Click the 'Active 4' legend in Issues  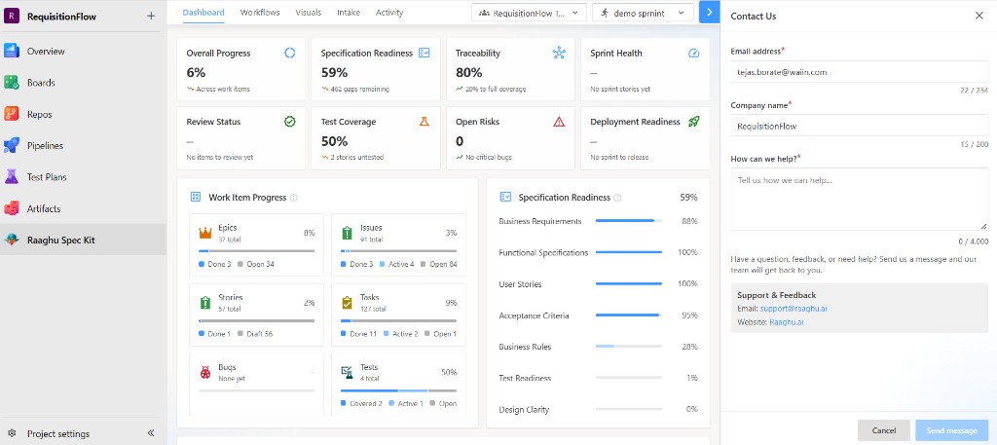(400, 264)
